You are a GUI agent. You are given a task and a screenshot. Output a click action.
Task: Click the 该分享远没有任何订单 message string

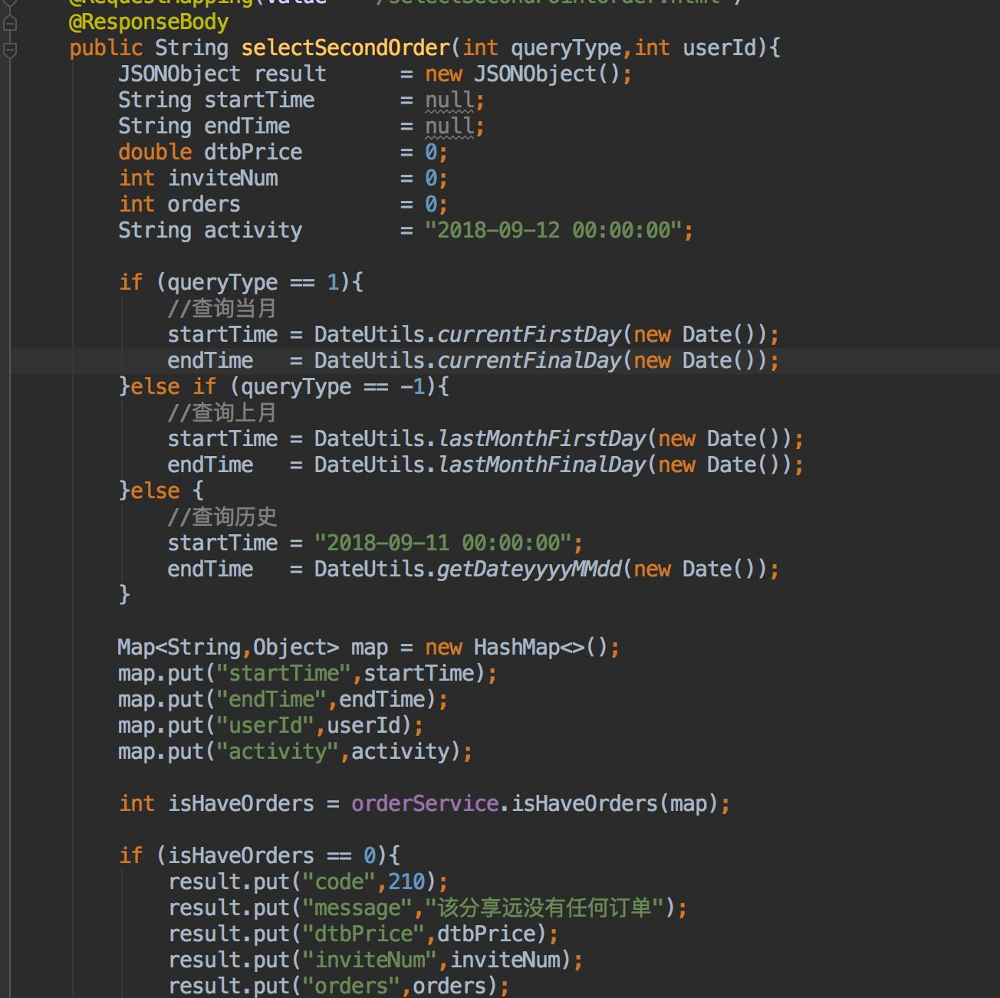[544, 908]
